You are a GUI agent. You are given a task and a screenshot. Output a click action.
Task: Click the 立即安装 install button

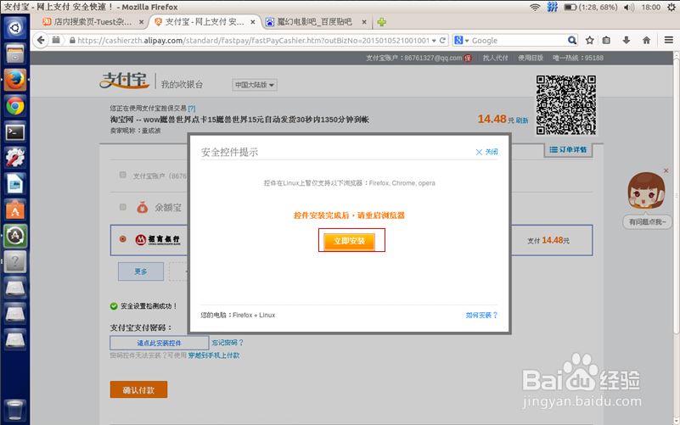click(x=349, y=241)
